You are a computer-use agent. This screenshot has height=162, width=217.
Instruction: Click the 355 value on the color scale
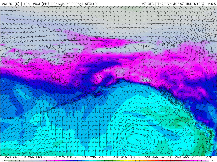click(186, 157)
